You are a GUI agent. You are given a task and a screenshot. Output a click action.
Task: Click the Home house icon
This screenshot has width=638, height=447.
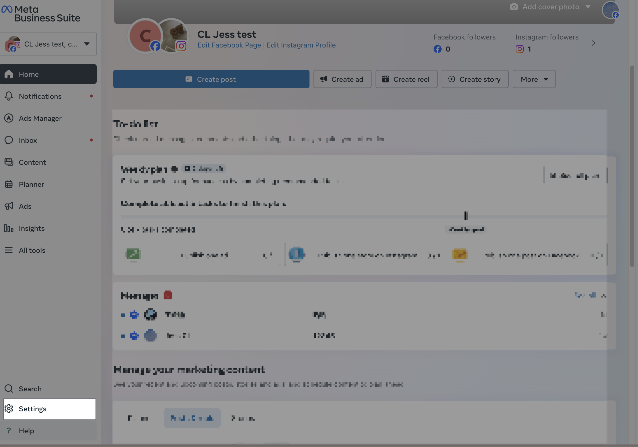(9, 74)
